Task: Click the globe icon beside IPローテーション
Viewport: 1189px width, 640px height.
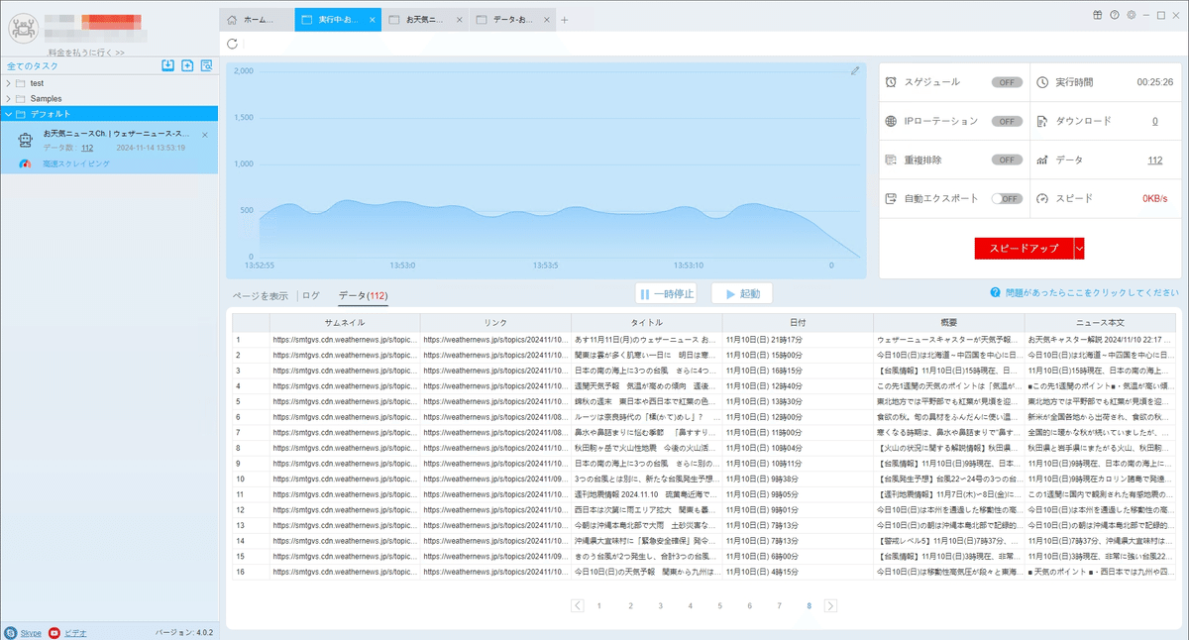Action: click(x=892, y=121)
